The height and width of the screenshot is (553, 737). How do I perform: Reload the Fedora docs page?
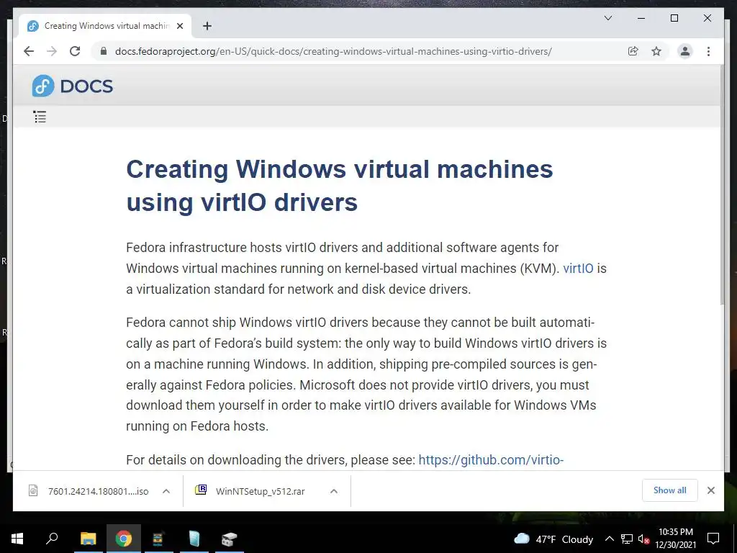pyautogui.click(x=75, y=51)
